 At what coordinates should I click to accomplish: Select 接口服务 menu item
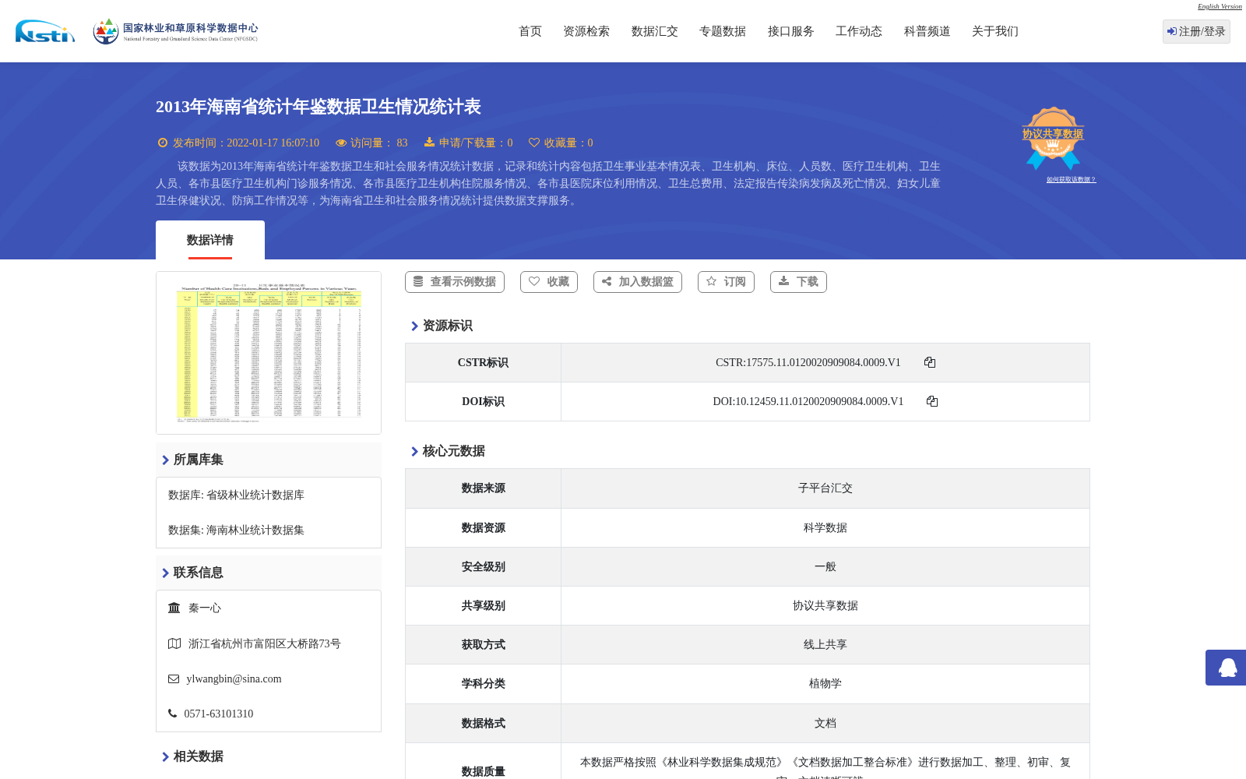point(791,31)
